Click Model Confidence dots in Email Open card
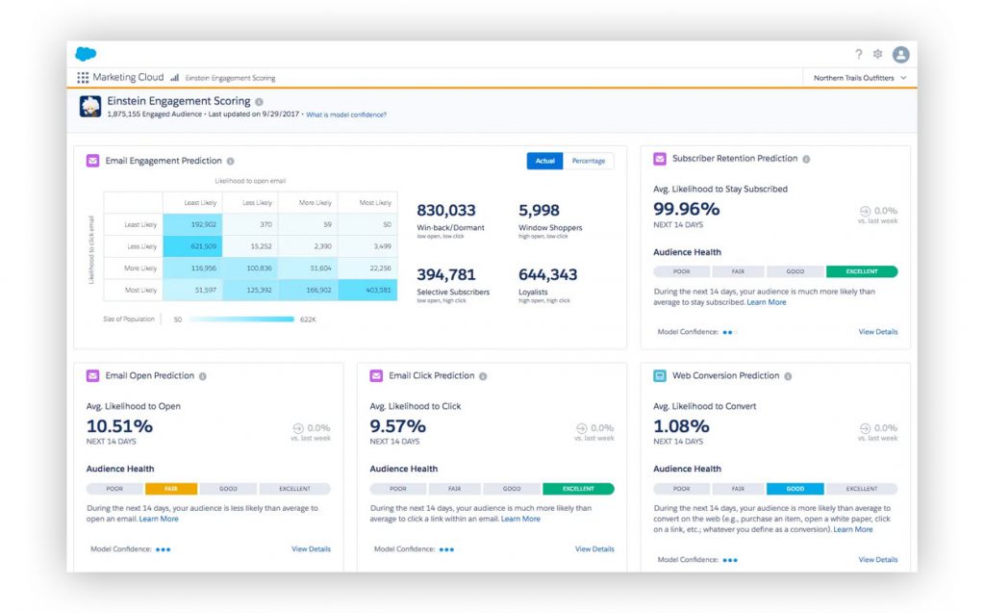985x613 pixels. pos(164,549)
